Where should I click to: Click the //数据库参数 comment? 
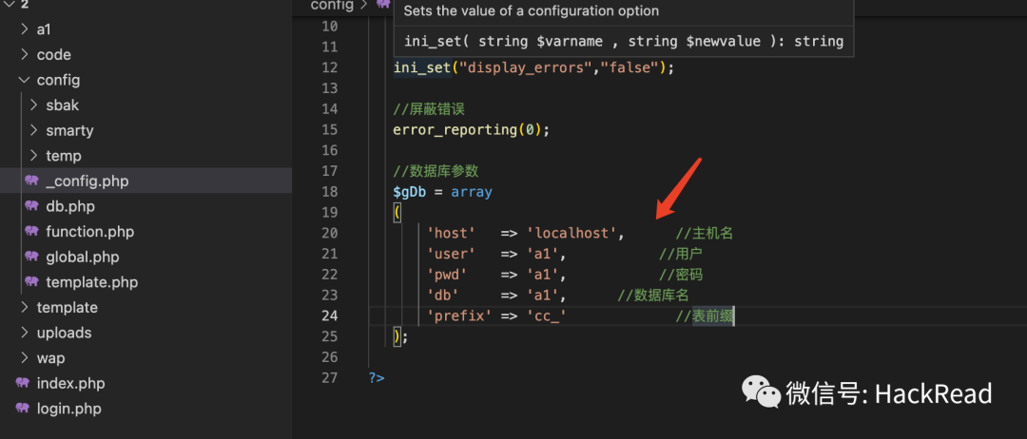pyautogui.click(x=436, y=171)
